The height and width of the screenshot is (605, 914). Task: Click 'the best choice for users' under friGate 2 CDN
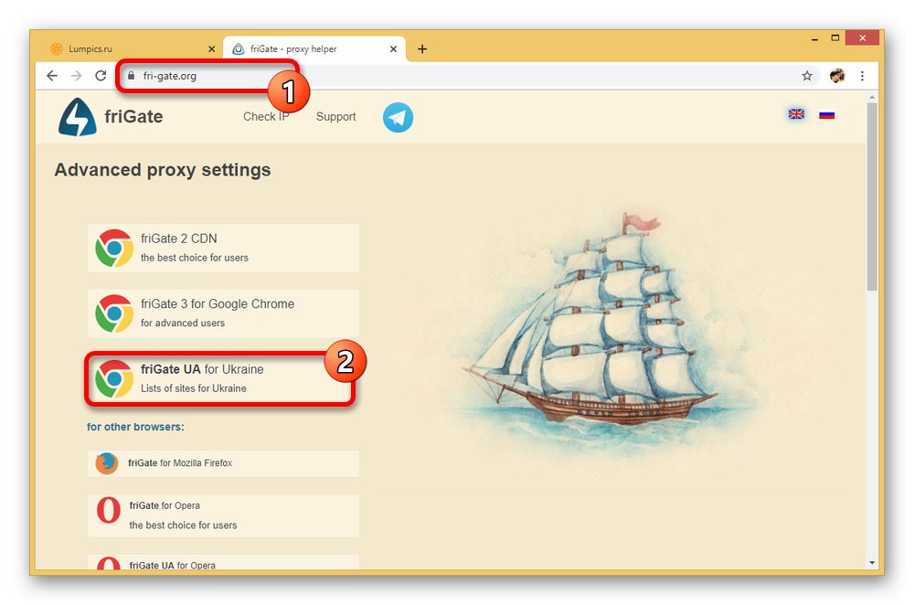(195, 258)
